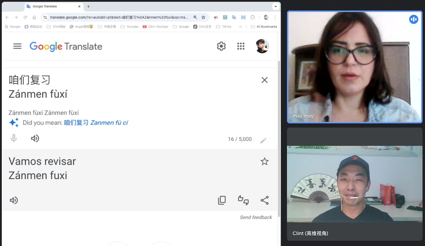
Task: Open the megaphone extension icon
Action: tap(216, 17)
